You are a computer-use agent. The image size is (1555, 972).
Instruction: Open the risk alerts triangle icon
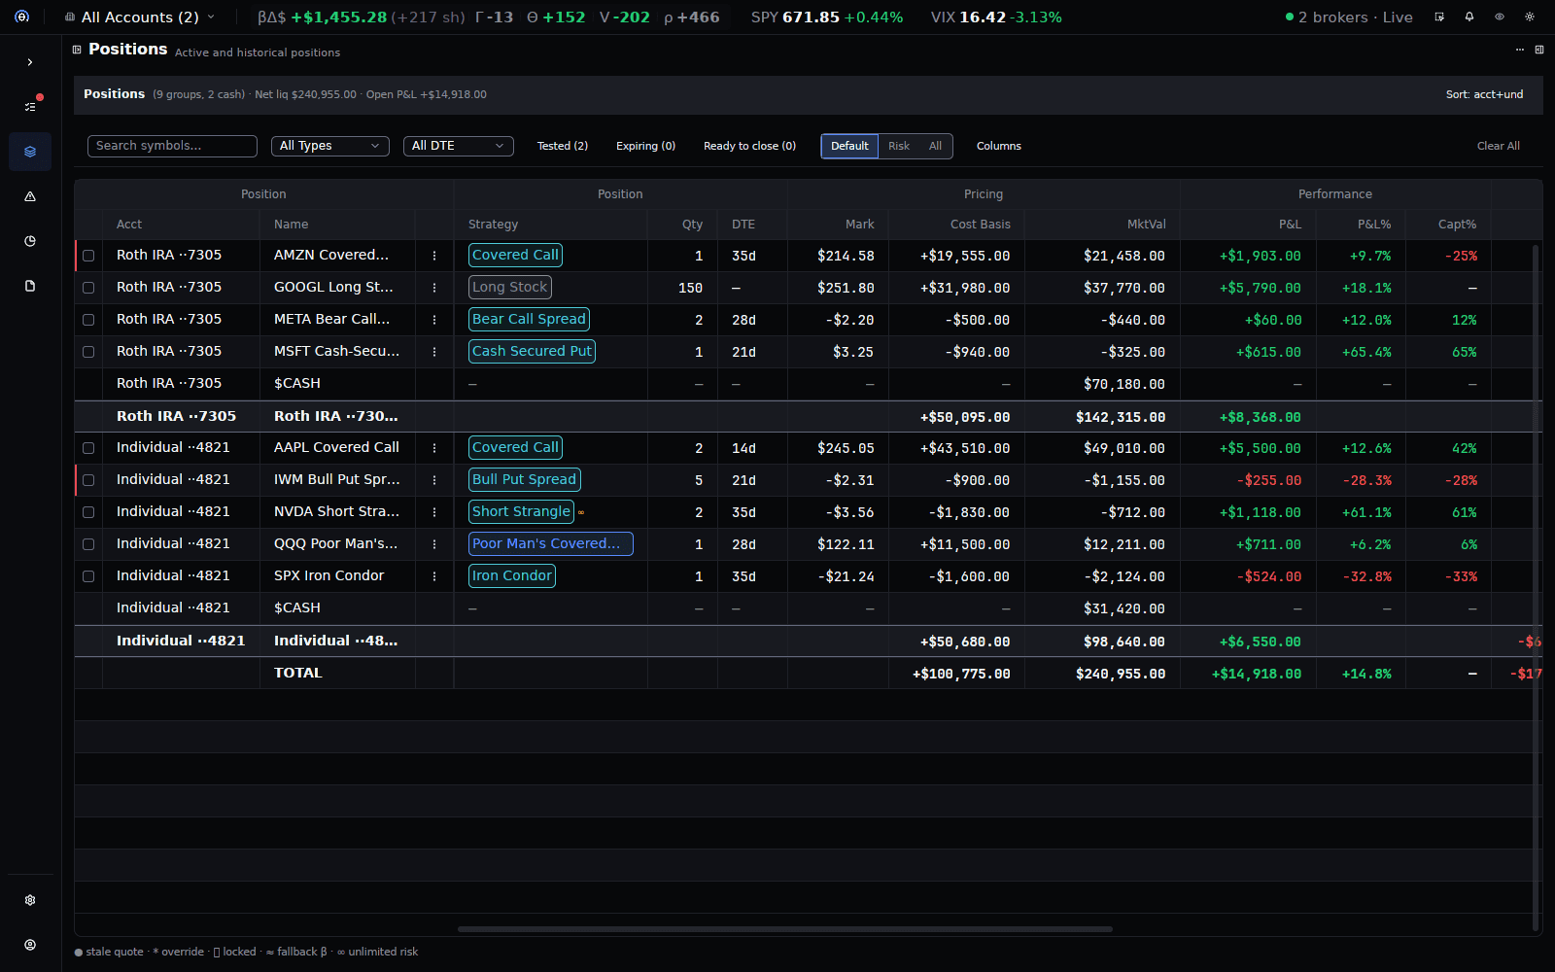(x=30, y=196)
